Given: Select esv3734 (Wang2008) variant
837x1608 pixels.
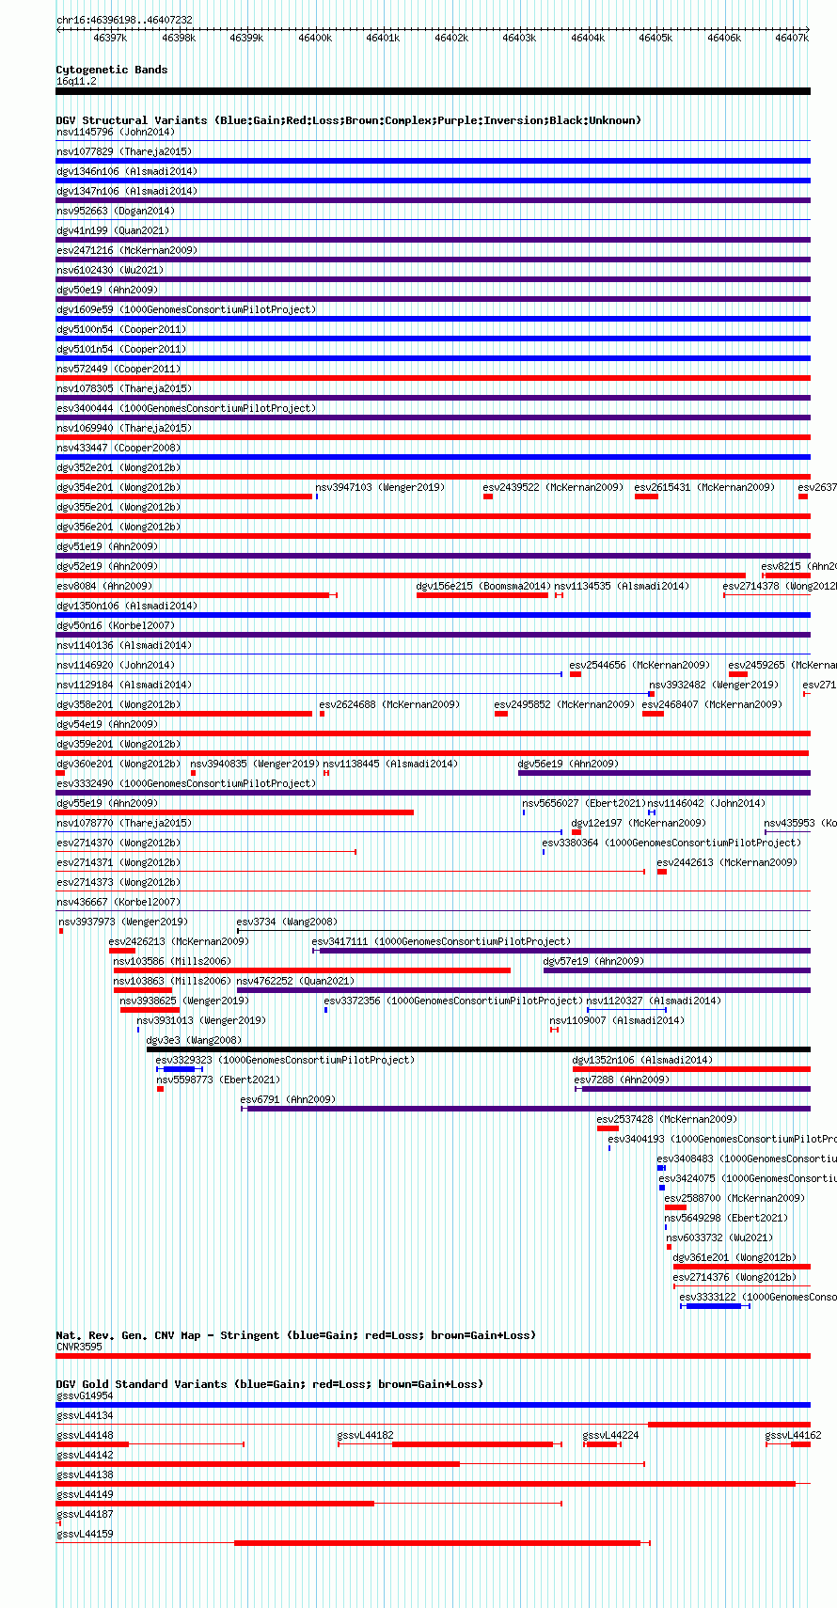Looking at the screenshot, I should [287, 922].
